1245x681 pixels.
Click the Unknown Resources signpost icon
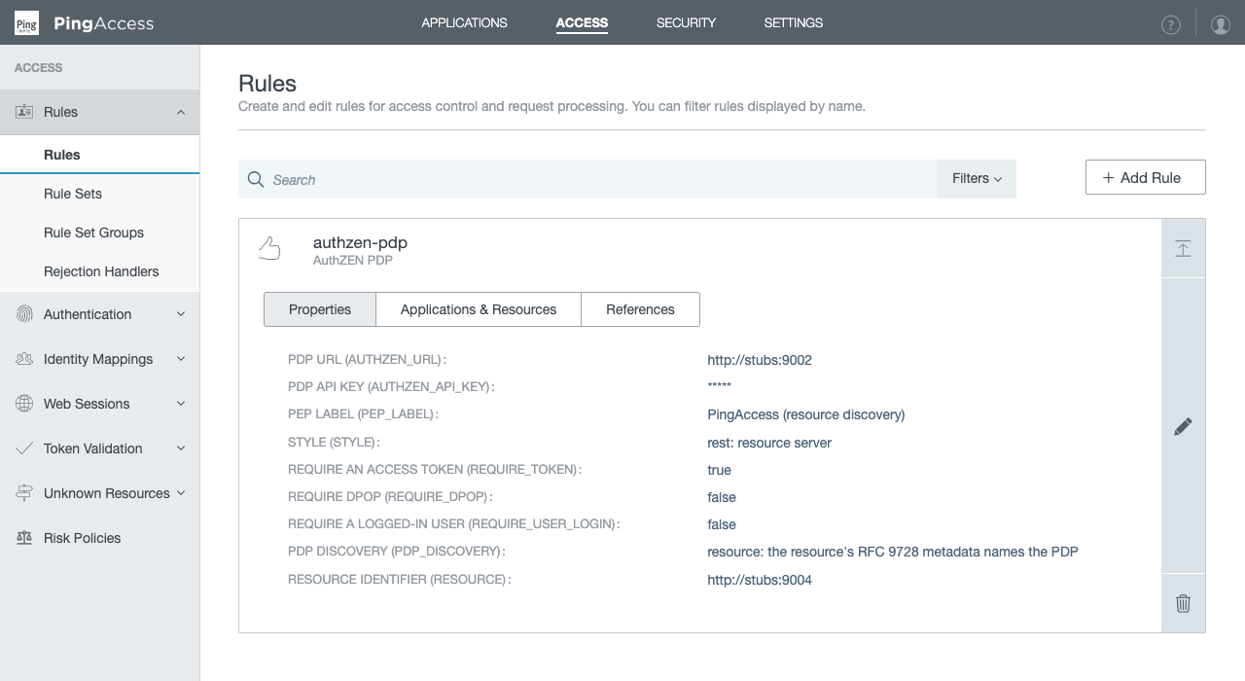pyautogui.click(x=24, y=493)
